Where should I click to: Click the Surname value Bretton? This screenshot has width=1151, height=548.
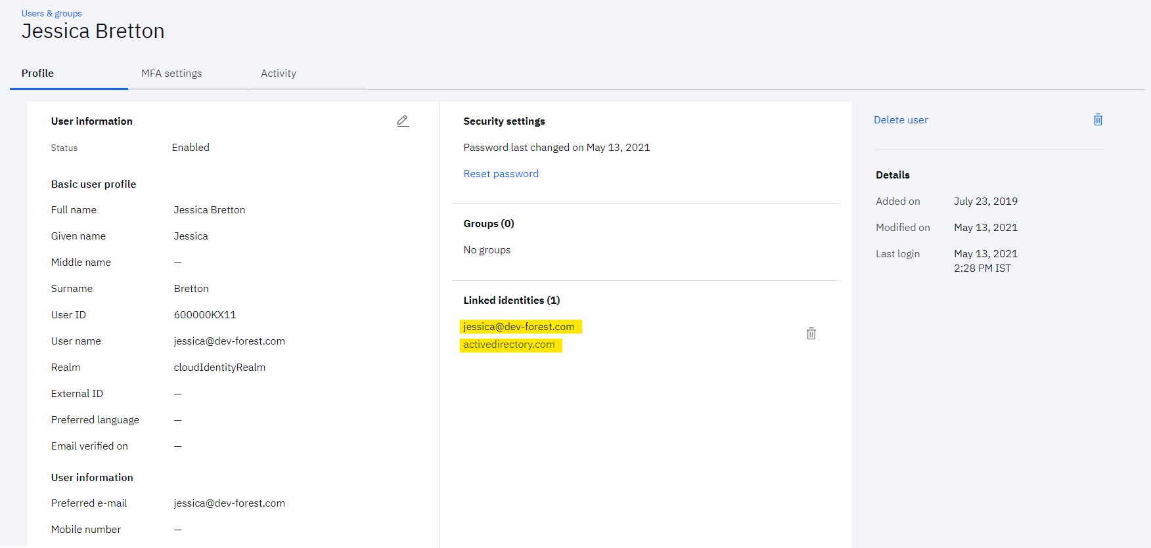pyautogui.click(x=191, y=289)
